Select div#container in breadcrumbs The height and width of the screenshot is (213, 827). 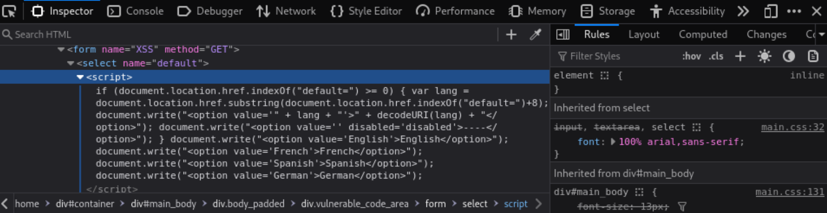click(x=85, y=204)
